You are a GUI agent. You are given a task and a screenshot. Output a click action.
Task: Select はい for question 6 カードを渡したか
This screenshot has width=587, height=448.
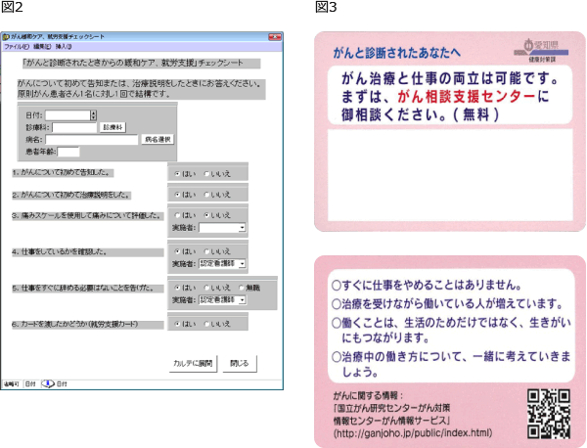point(177,324)
